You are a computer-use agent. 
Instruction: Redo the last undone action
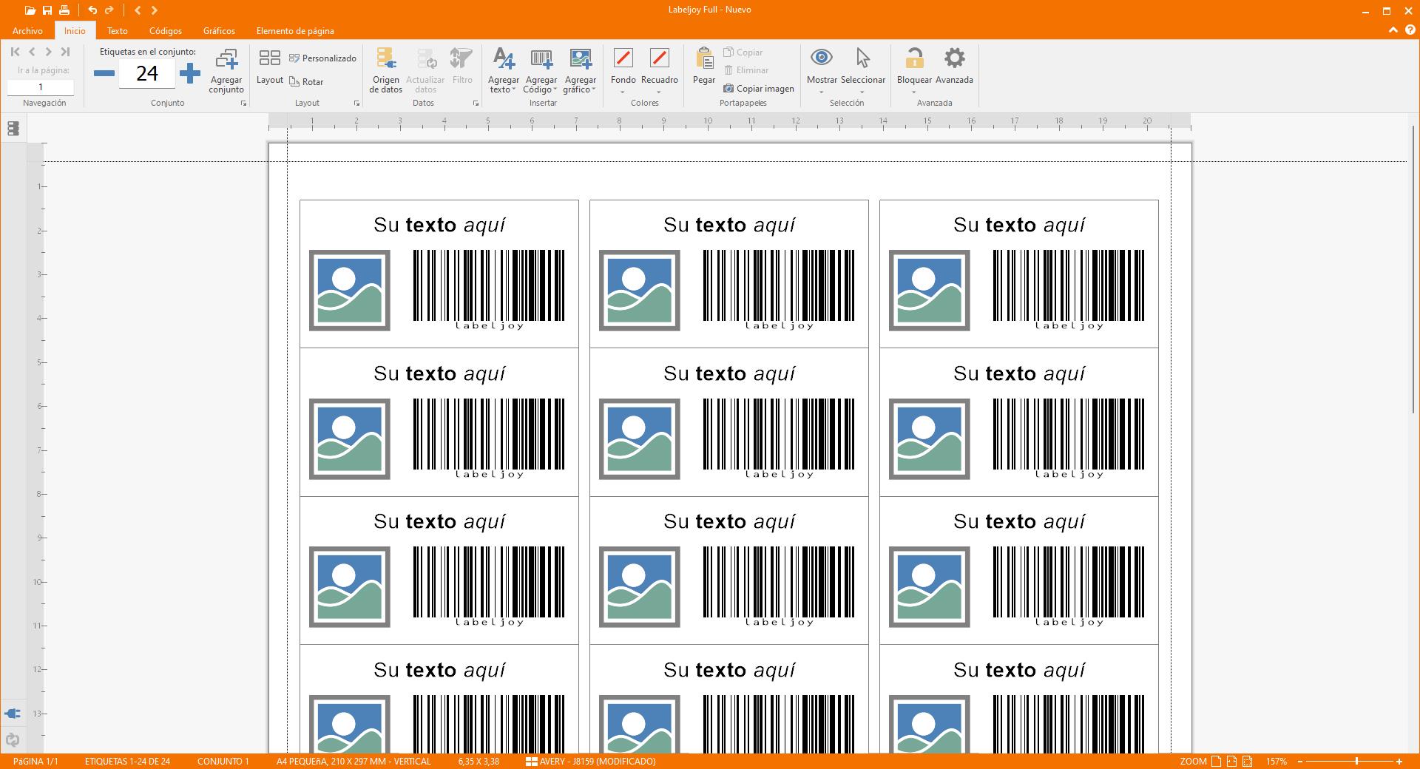coord(109,10)
